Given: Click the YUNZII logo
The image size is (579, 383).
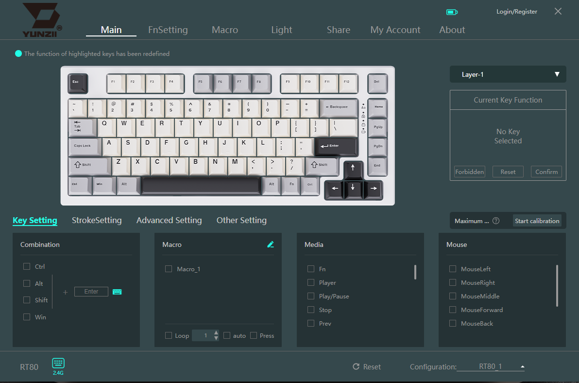Looking at the screenshot, I should click(42, 20).
